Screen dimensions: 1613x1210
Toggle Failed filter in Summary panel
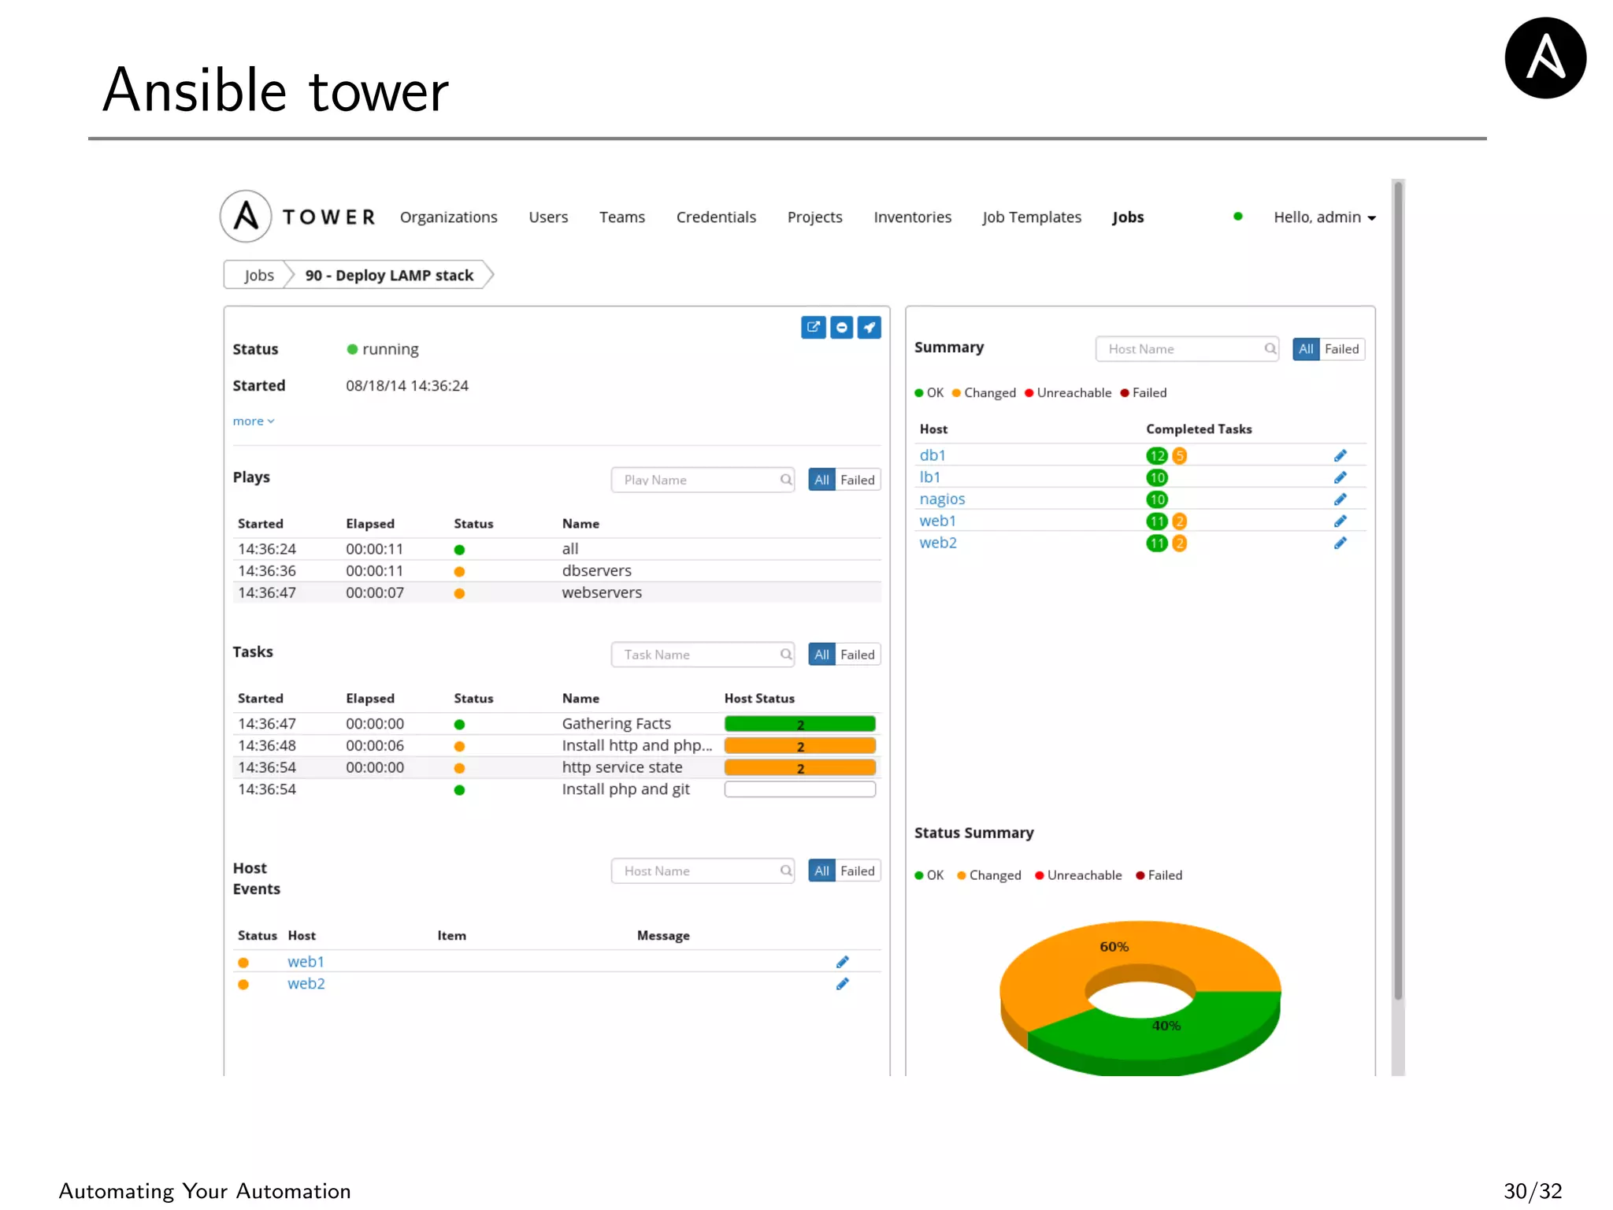click(1340, 349)
